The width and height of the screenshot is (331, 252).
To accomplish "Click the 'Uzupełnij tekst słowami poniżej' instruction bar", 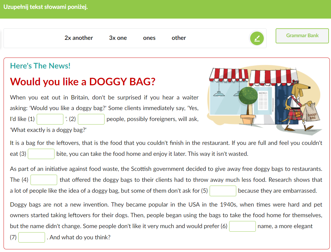I will coord(46,7).
